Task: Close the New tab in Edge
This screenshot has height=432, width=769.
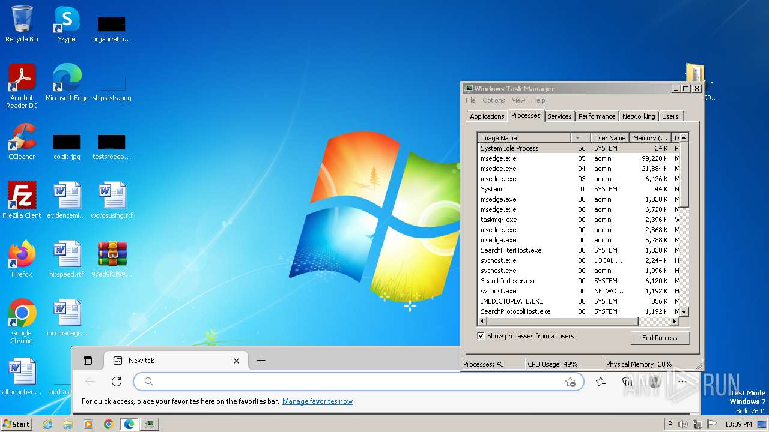Action: (236, 361)
